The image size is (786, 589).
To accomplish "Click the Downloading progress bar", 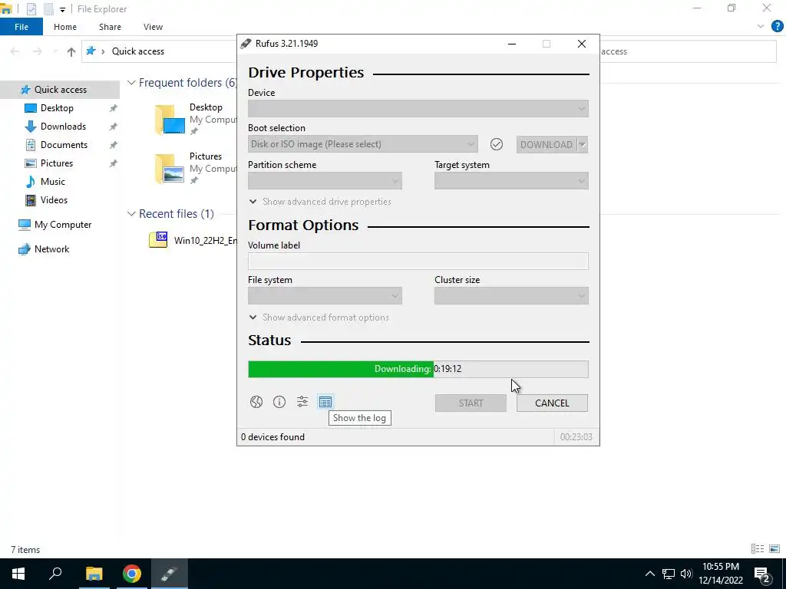I will pos(418,369).
